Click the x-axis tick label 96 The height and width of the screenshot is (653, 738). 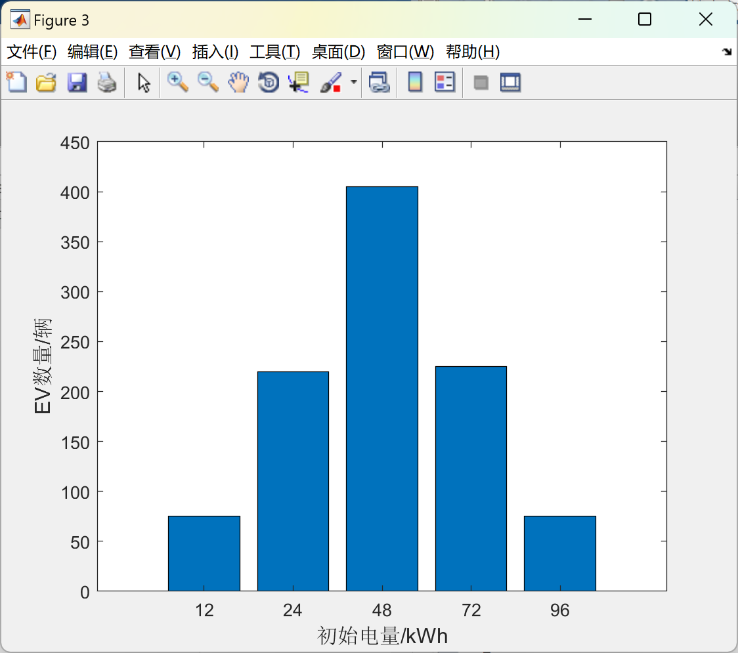tap(559, 610)
